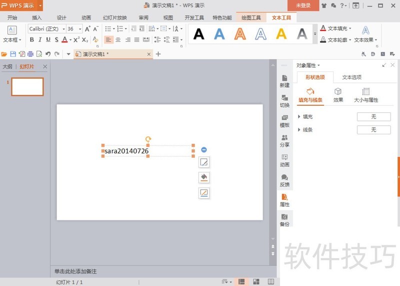Increase font size with the A+ icon
400x286 pixels.
88,29
